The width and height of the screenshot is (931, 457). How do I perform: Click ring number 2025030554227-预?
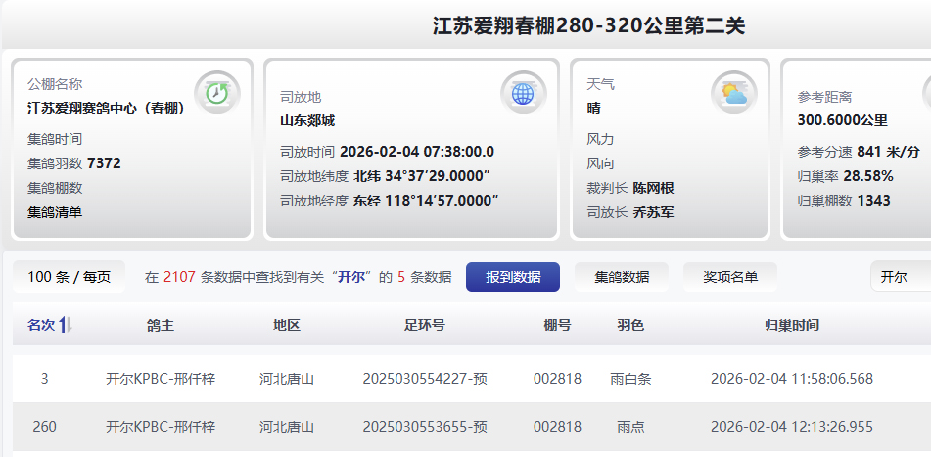424,378
